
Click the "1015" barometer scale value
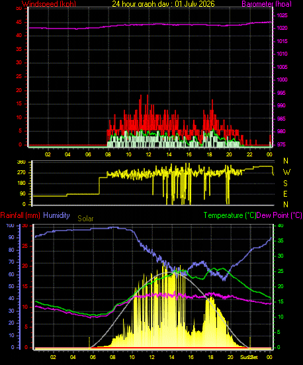pos(282,42)
